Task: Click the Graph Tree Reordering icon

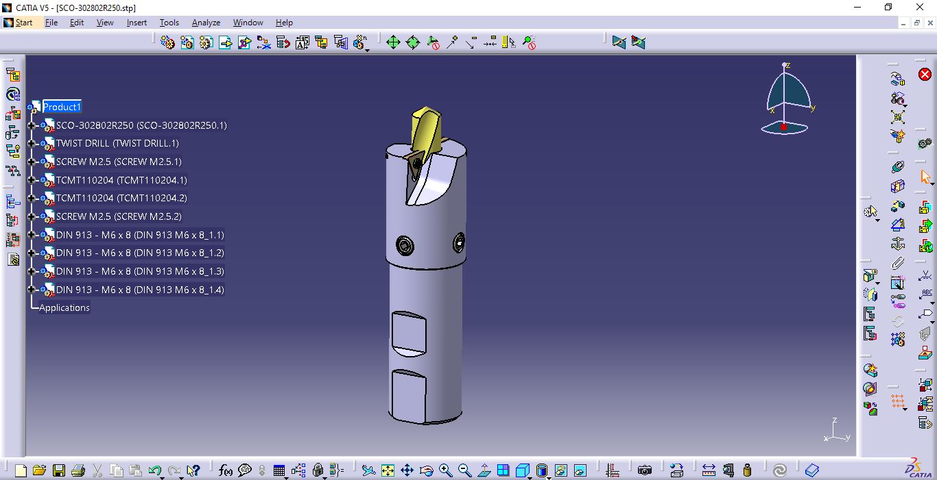Action: click(283, 42)
